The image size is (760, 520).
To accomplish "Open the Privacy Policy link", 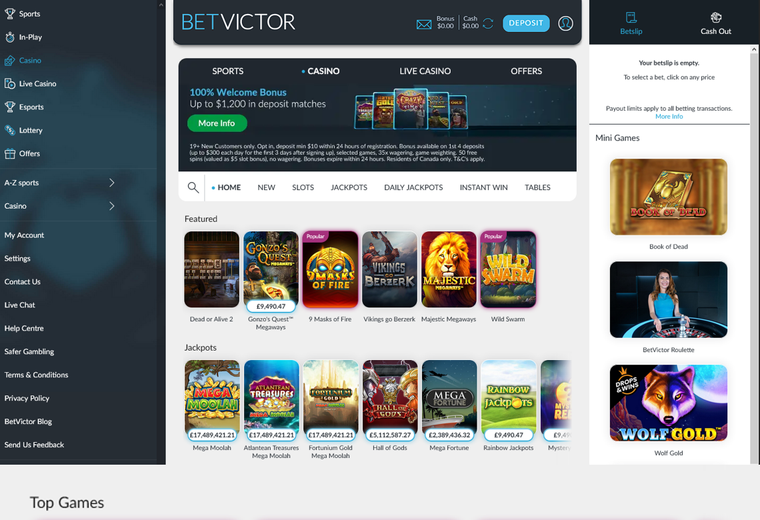I will (x=27, y=398).
